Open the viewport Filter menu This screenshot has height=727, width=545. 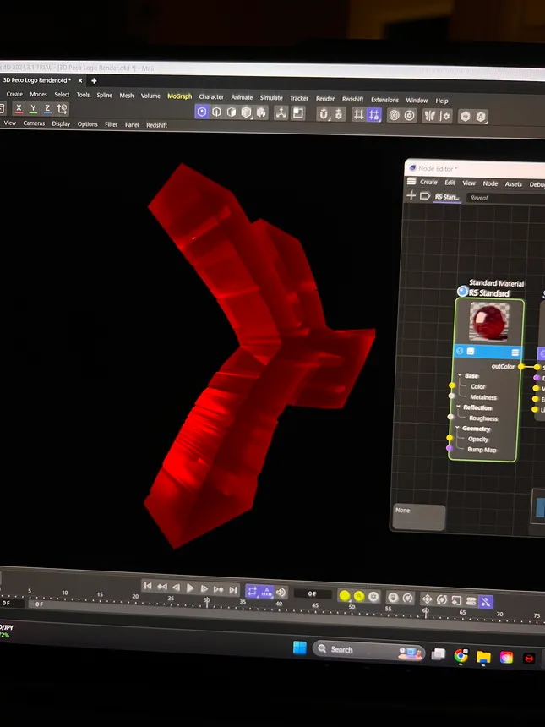(112, 124)
